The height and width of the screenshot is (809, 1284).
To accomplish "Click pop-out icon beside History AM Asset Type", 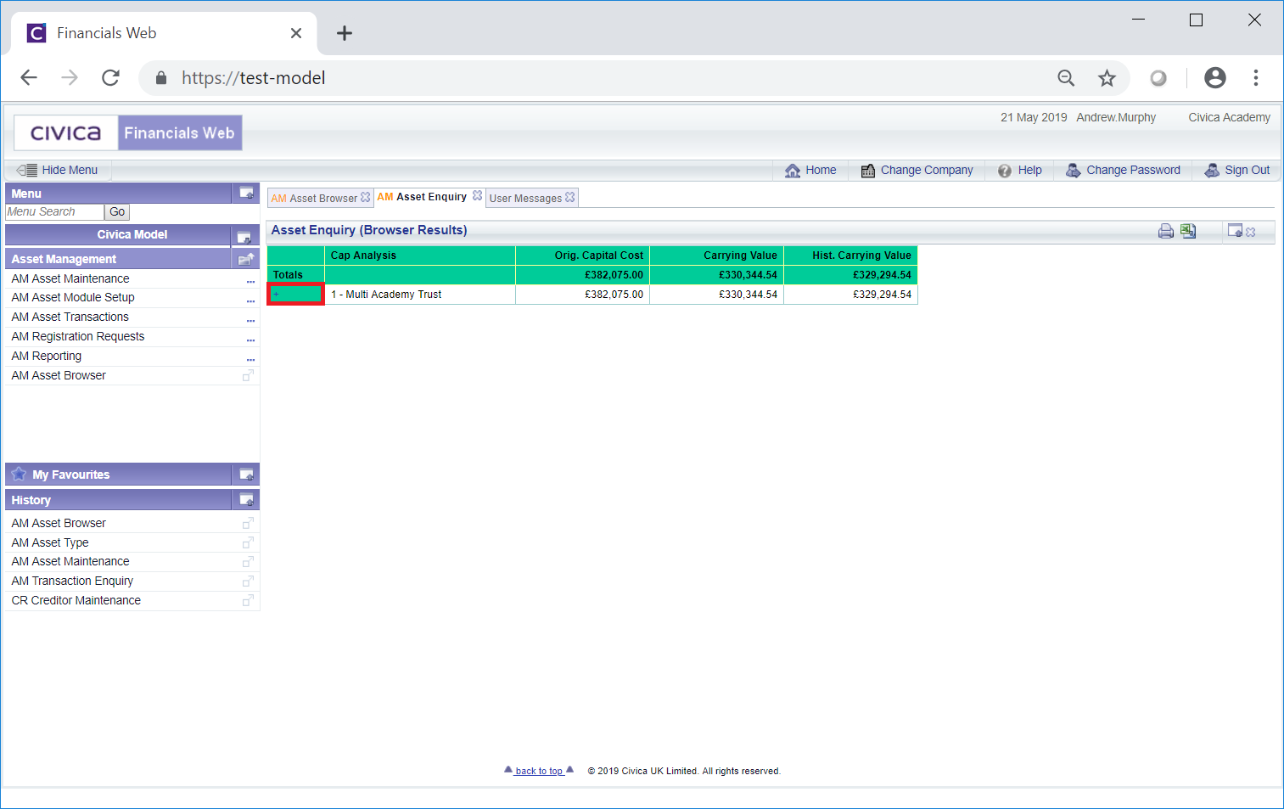I will point(248,542).
